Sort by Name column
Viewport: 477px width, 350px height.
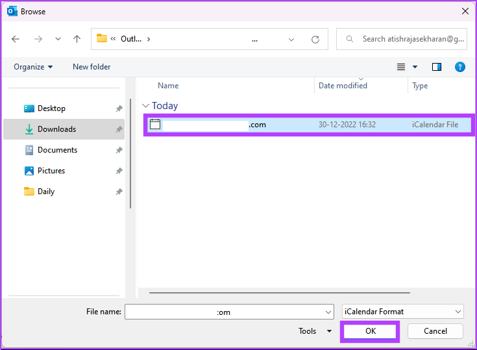(x=168, y=86)
